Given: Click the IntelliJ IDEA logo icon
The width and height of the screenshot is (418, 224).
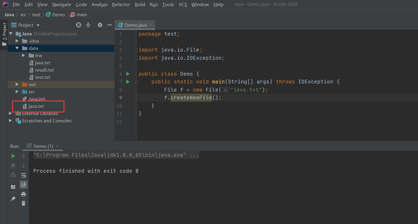Looking at the screenshot, I should (x=5, y=4).
